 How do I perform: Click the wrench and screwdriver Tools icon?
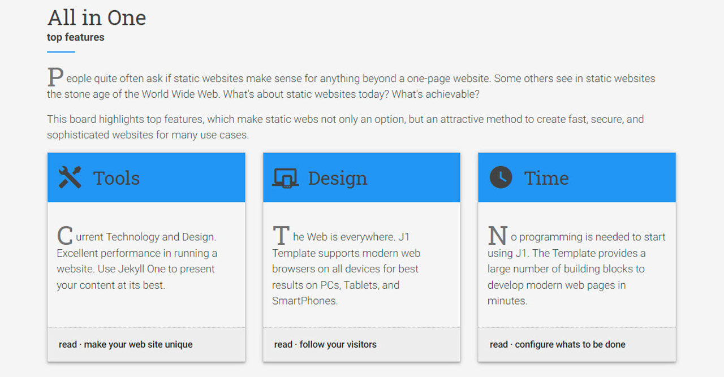pyautogui.click(x=70, y=177)
